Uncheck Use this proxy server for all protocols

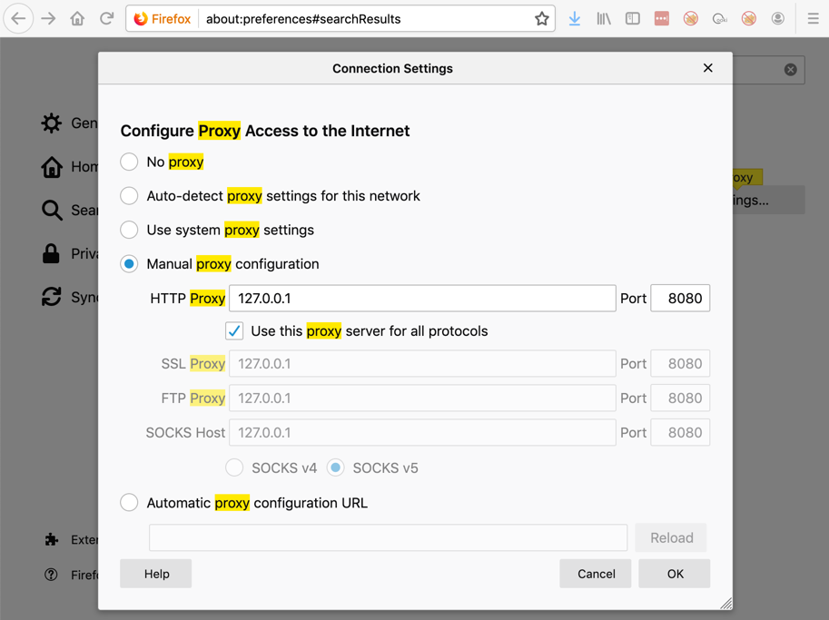234,330
